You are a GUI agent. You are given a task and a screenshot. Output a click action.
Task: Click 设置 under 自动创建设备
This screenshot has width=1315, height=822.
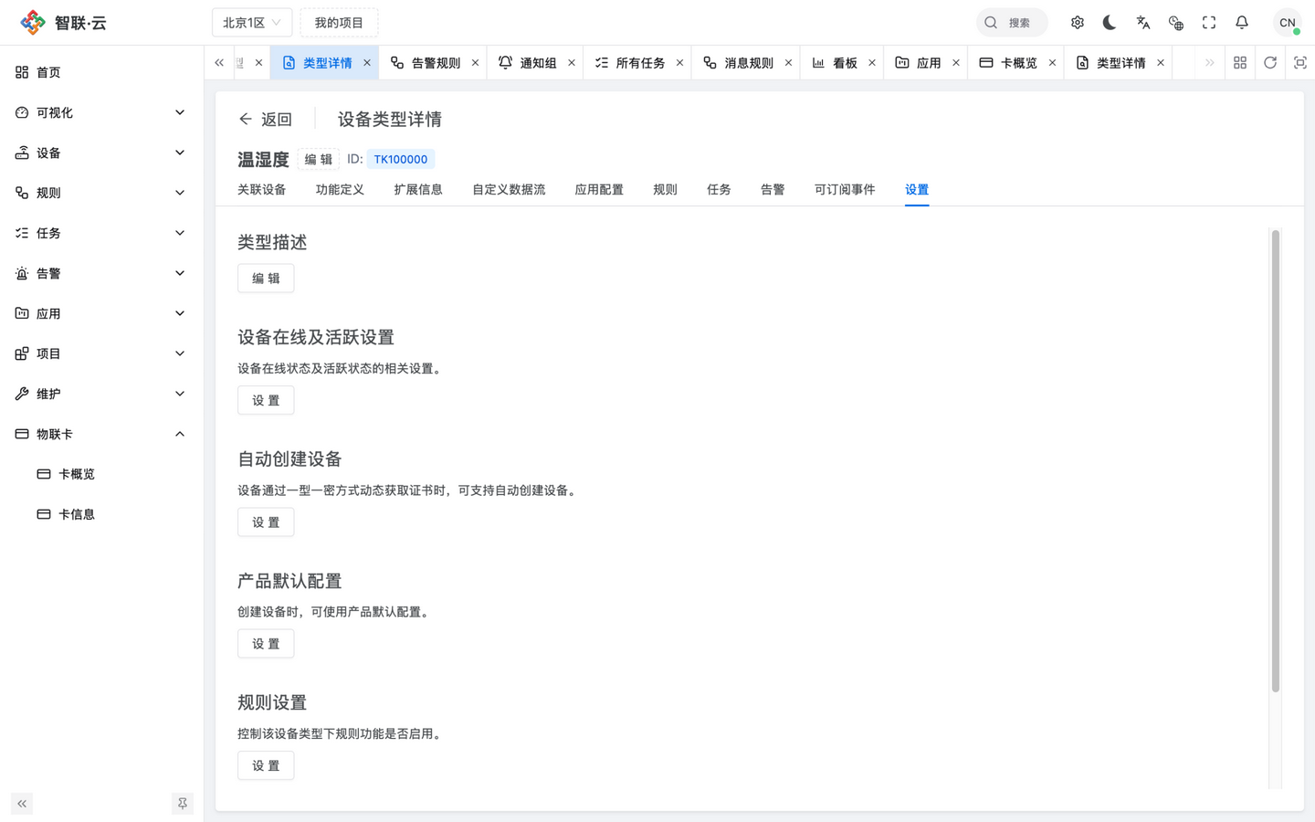click(x=266, y=522)
